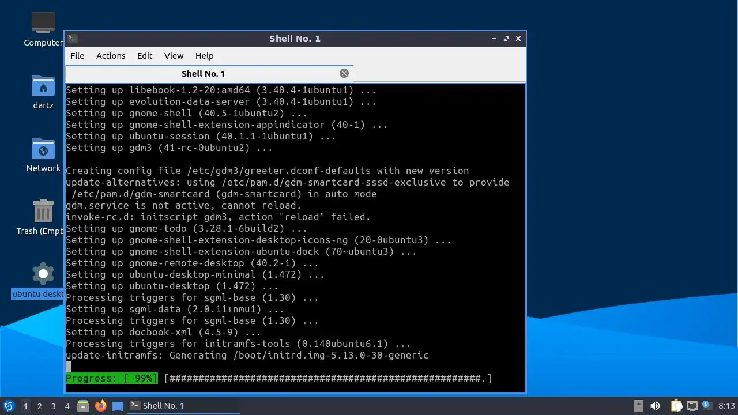Viewport: 738px width, 415px height.
Task: Switch to workspace 1 in the pager
Action: point(25,406)
